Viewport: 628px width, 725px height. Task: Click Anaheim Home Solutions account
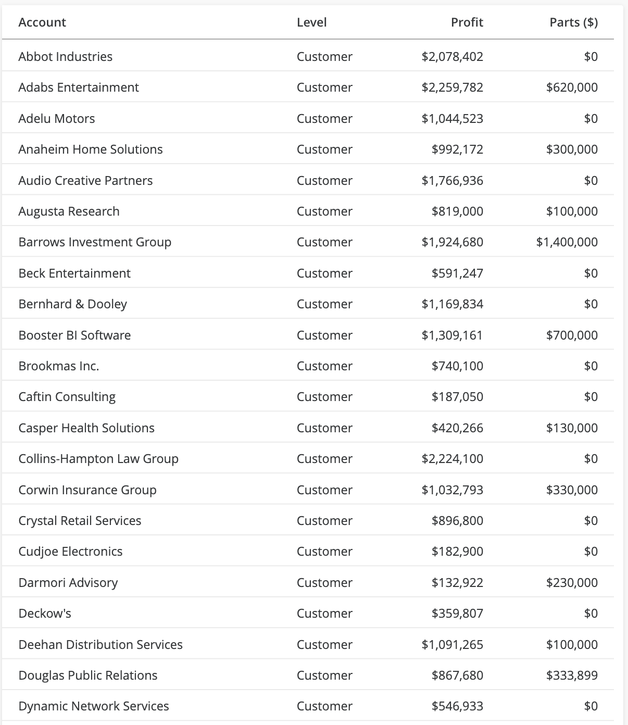click(x=91, y=149)
